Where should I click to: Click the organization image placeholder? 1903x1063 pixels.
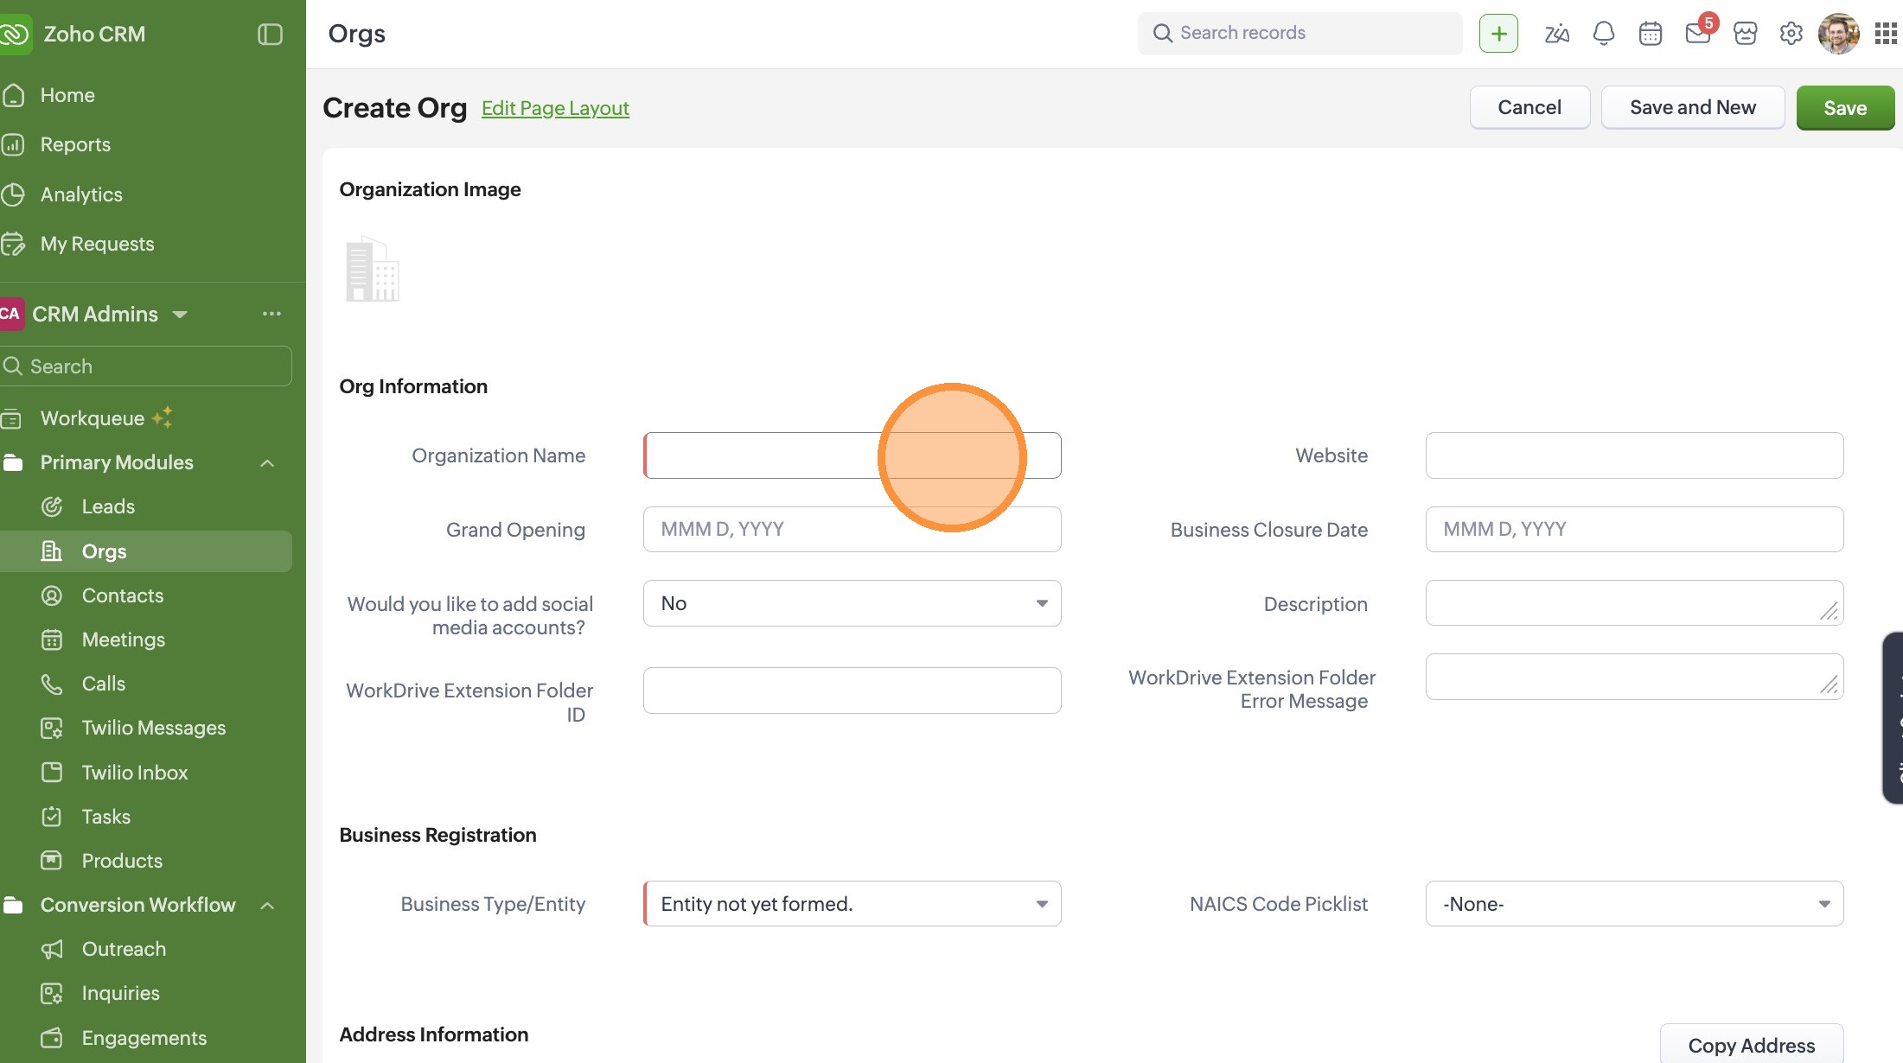coord(372,270)
